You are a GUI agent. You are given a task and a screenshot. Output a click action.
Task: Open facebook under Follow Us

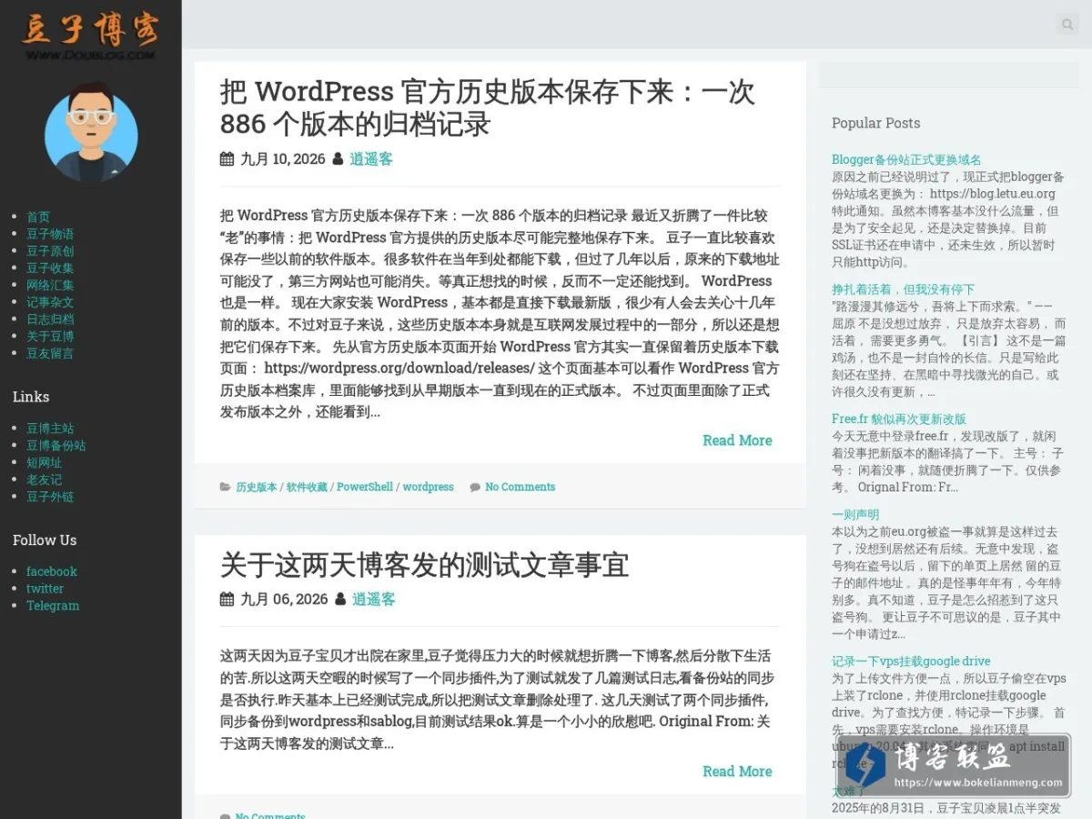coord(52,571)
